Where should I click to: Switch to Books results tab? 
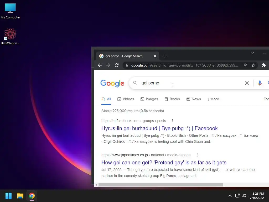[x=172, y=99]
